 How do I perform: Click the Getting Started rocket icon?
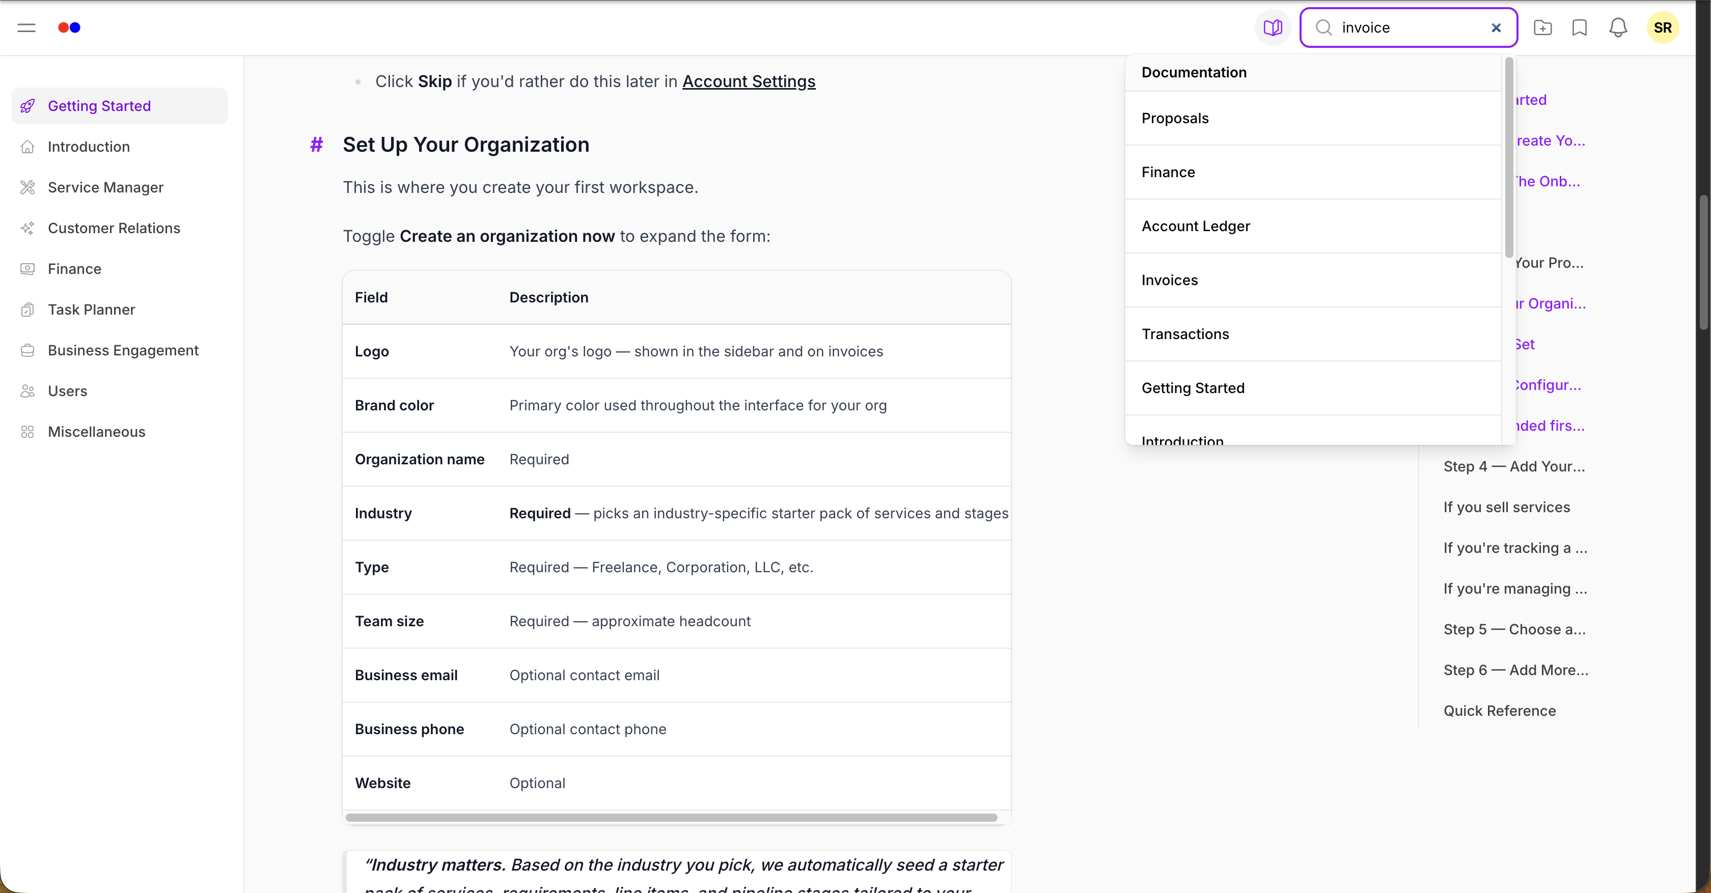(x=27, y=106)
